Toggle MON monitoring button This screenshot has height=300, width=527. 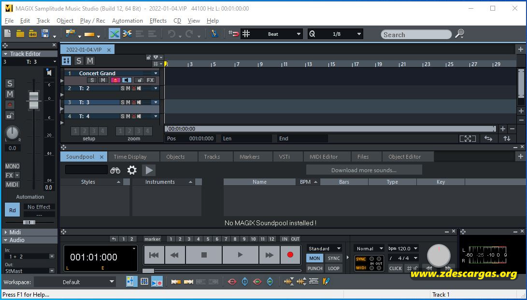314,258
